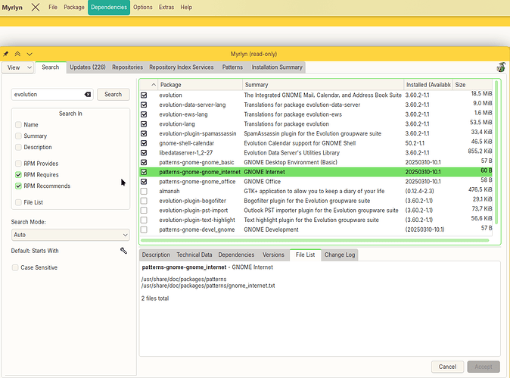510x378 pixels.
Task: Select the libedataserver-1_2-27 row
Action: pos(316,153)
